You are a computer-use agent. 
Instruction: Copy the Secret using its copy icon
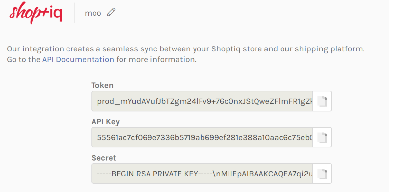coord(322,174)
